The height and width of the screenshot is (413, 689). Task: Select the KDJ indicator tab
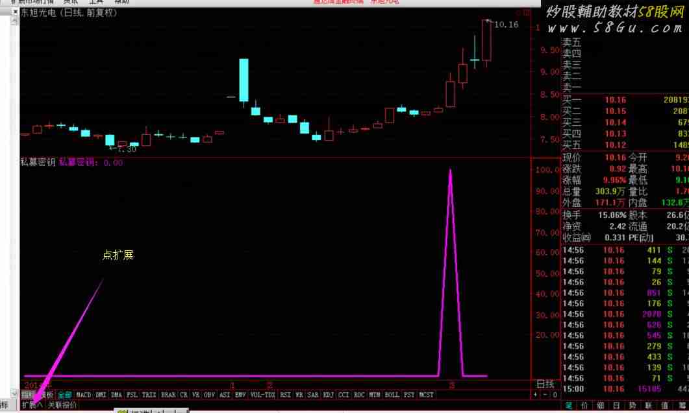click(328, 395)
